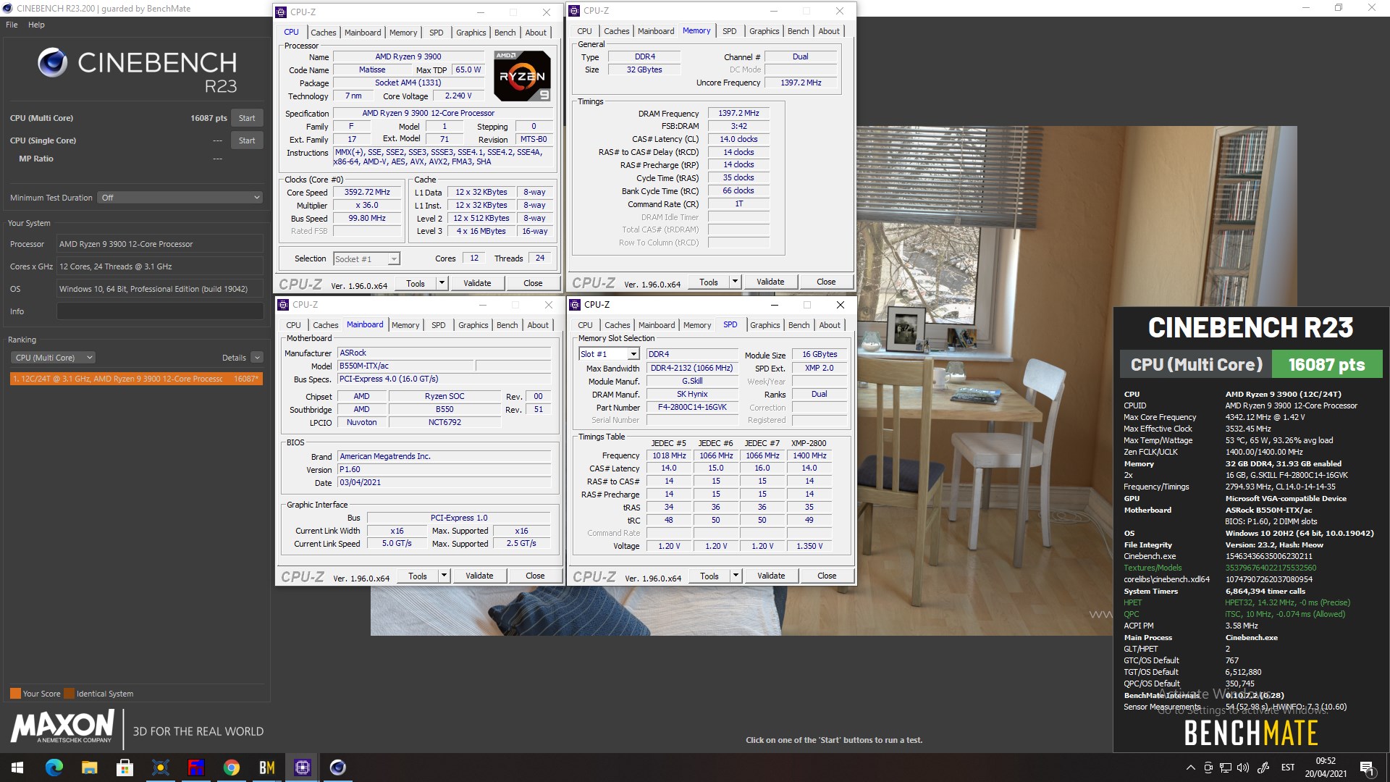Image resolution: width=1390 pixels, height=782 pixels.
Task: Start the CPU (Single Core) test
Action: [247, 140]
